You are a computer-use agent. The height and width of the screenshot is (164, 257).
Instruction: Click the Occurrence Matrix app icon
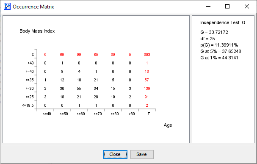[x=7, y=6]
